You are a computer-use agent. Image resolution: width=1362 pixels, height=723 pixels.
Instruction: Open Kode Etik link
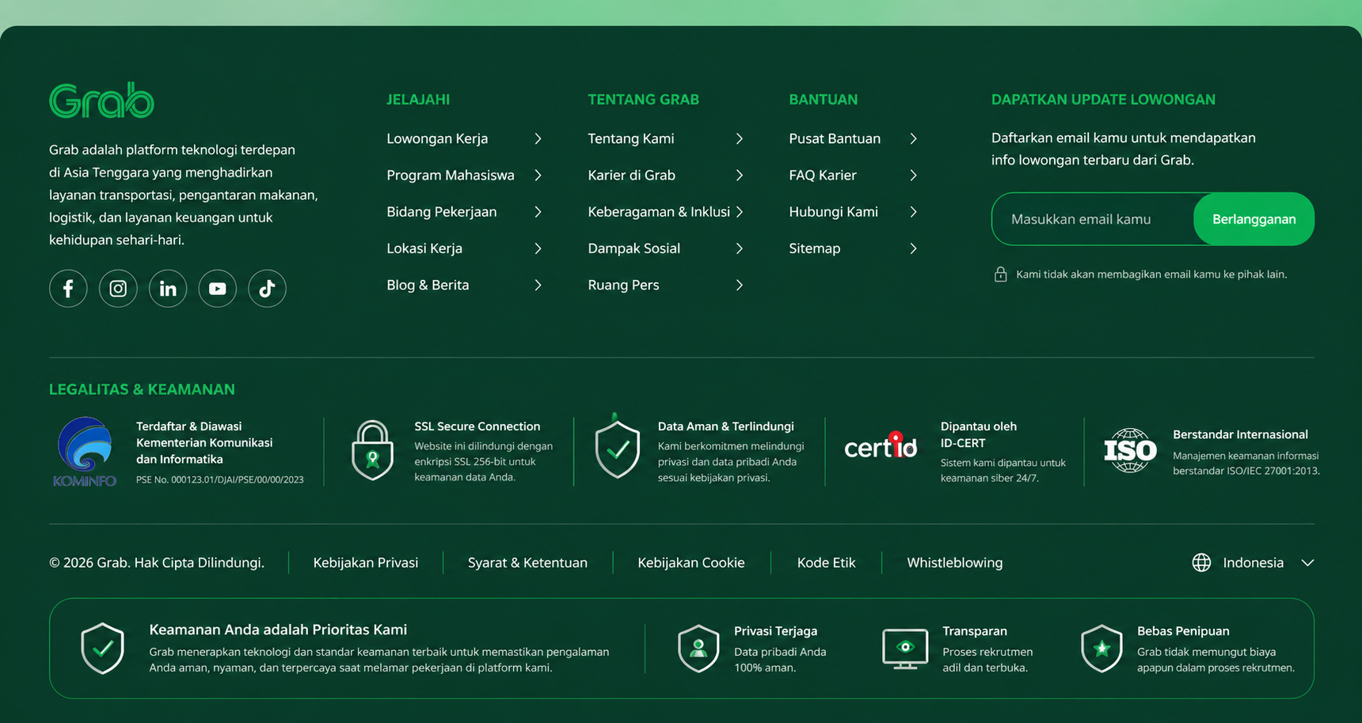tap(826, 562)
